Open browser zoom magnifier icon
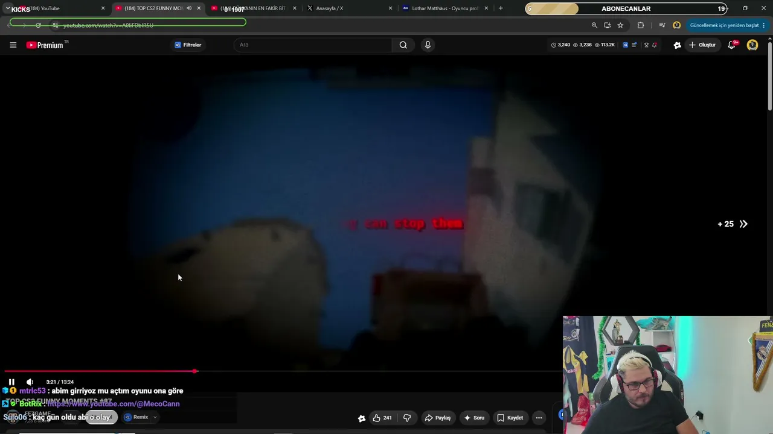This screenshot has width=773, height=434. (x=594, y=25)
